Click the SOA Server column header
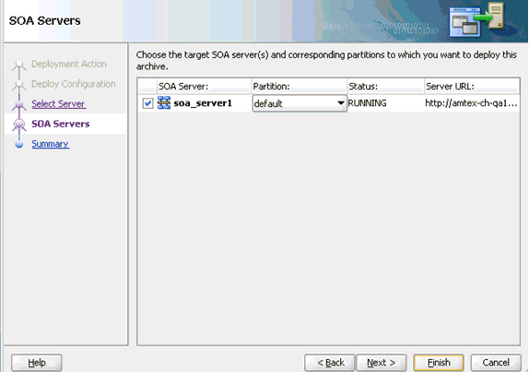 tap(204, 87)
